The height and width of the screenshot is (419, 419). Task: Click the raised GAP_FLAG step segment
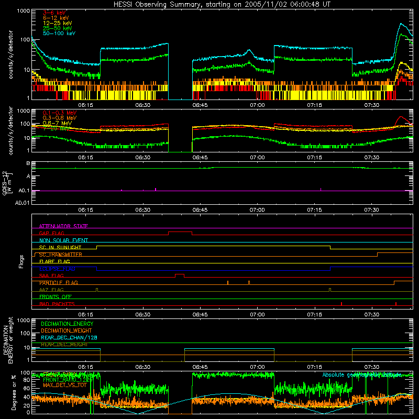(180, 231)
